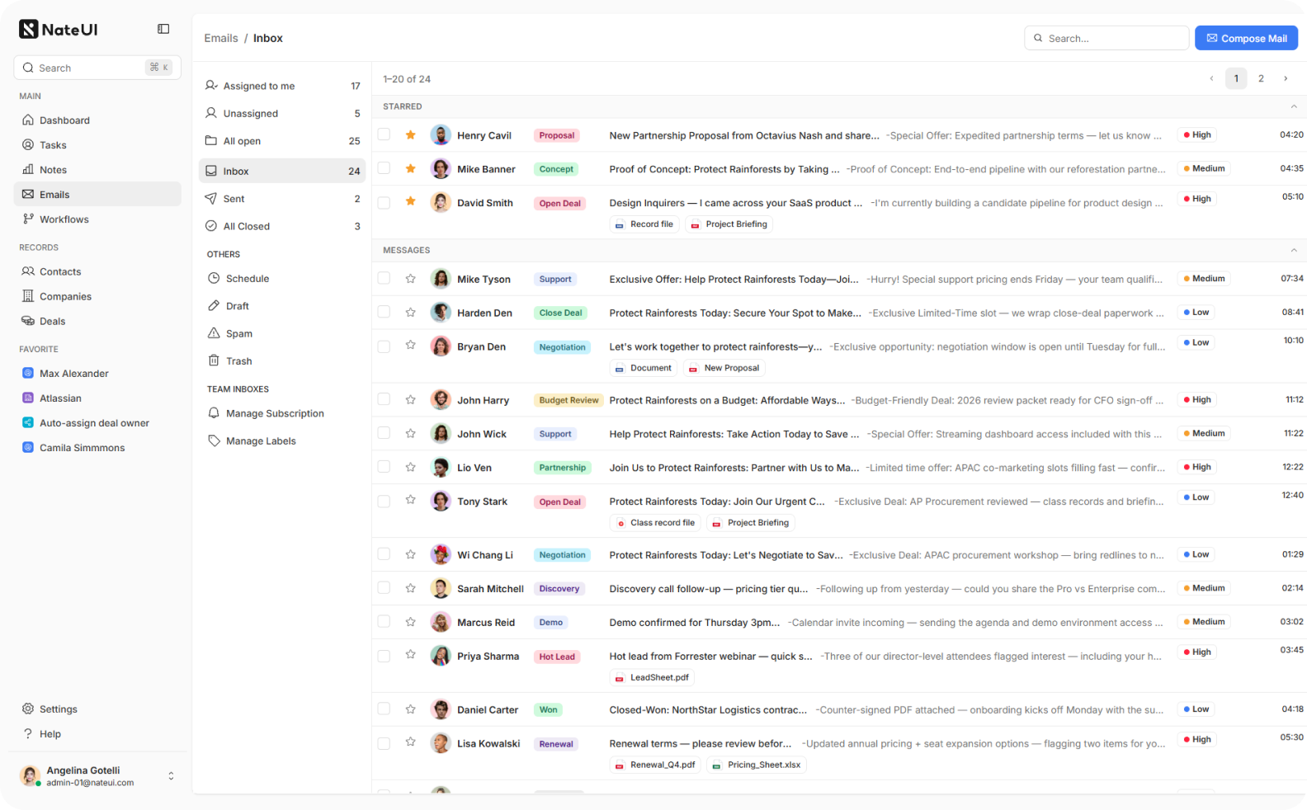Click the Companies building icon

28,296
